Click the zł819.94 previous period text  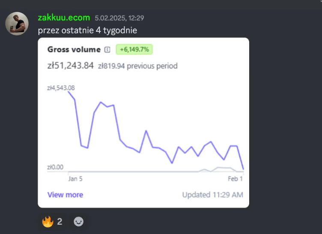[x=137, y=66]
